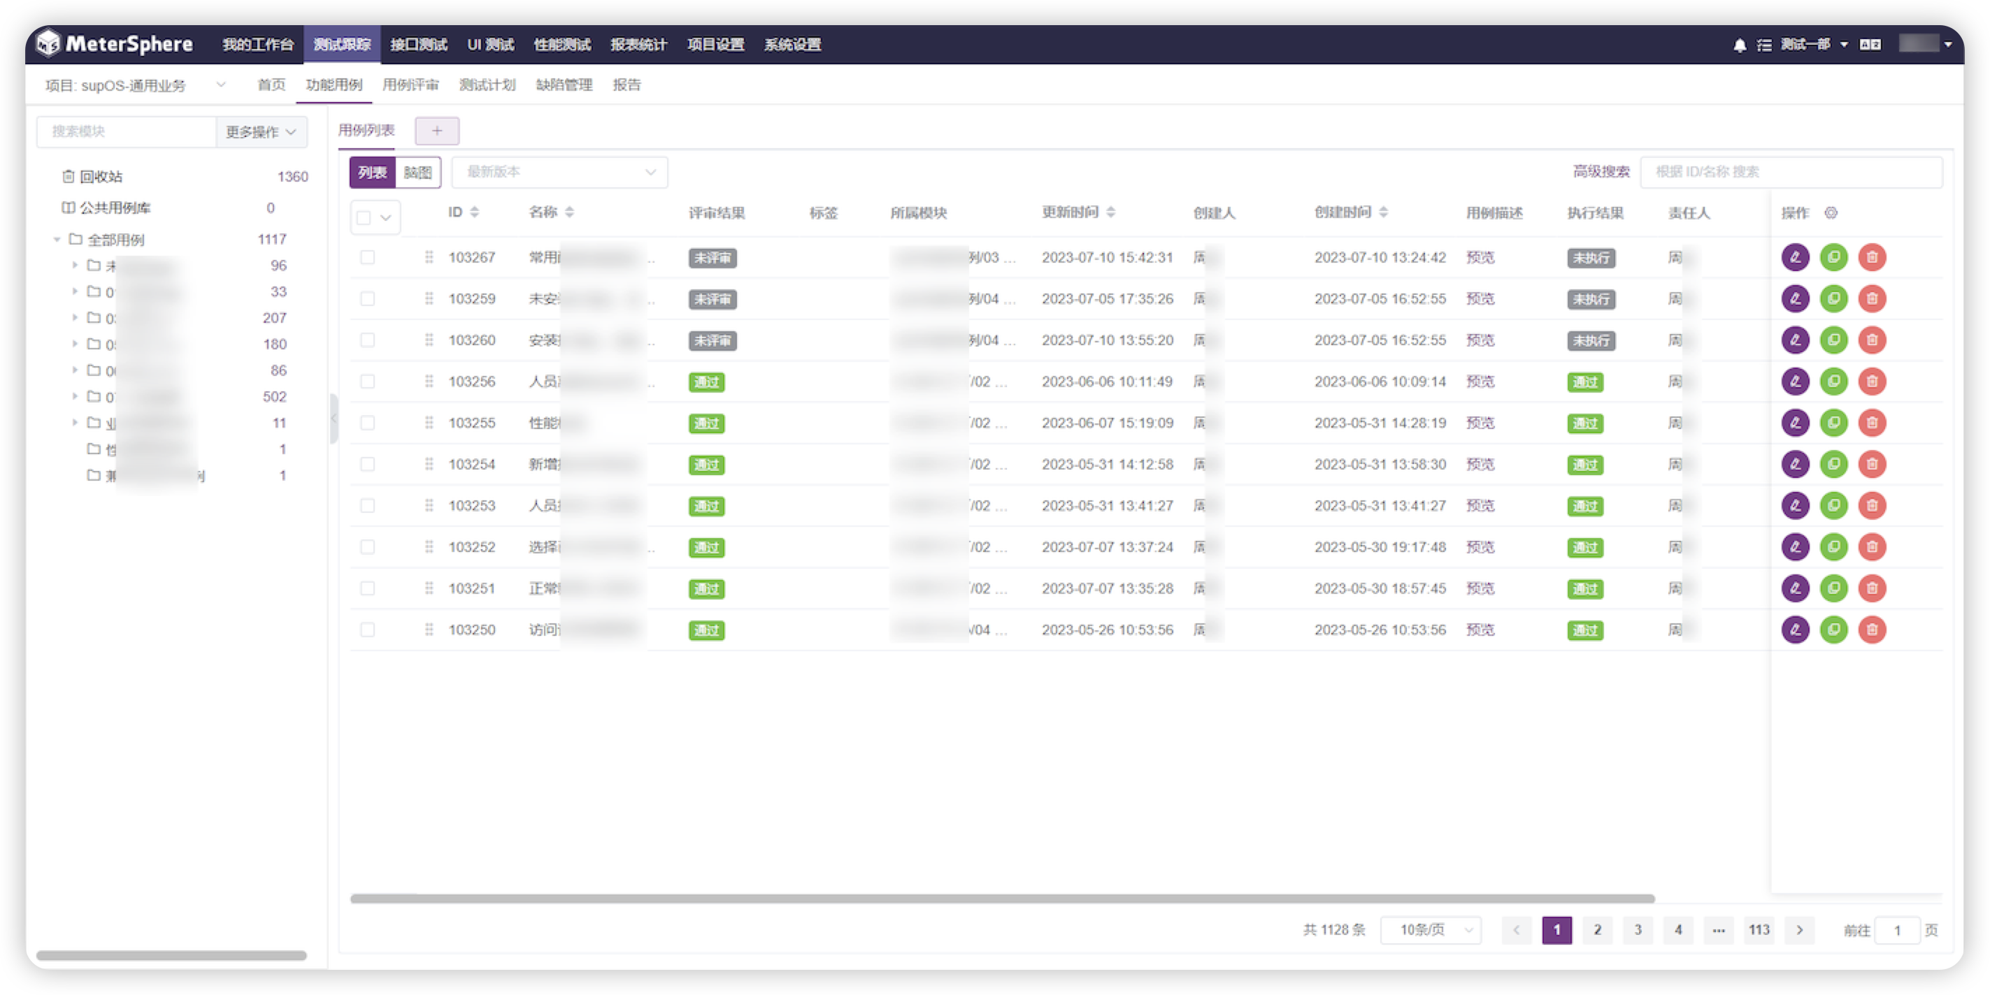Go to page 2
The height and width of the screenshot is (995, 1990).
point(1597,929)
